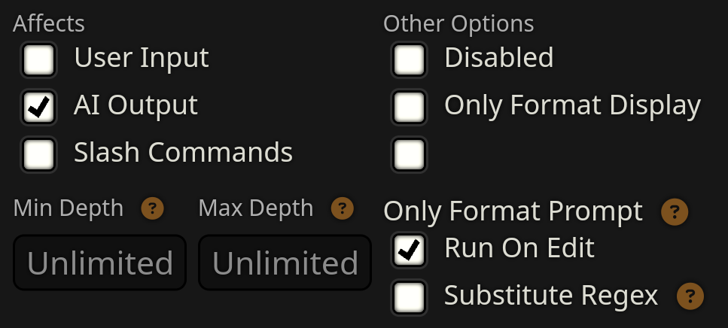Uncheck the AI Output checkbox
728x328 pixels.
click(x=38, y=107)
